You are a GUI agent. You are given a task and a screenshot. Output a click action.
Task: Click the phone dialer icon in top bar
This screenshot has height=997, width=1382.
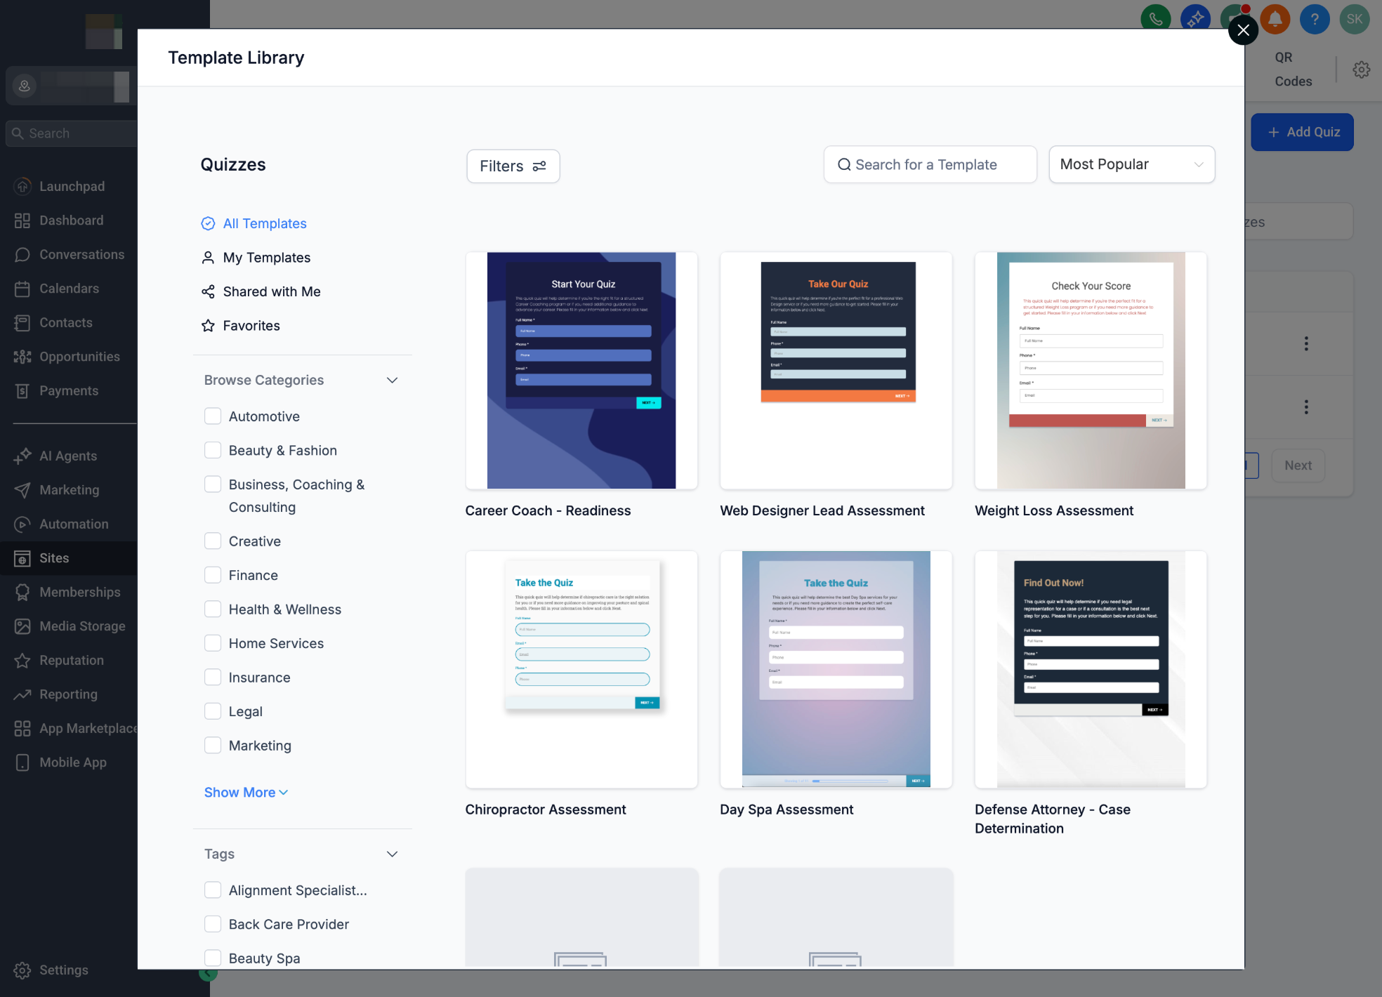point(1155,18)
